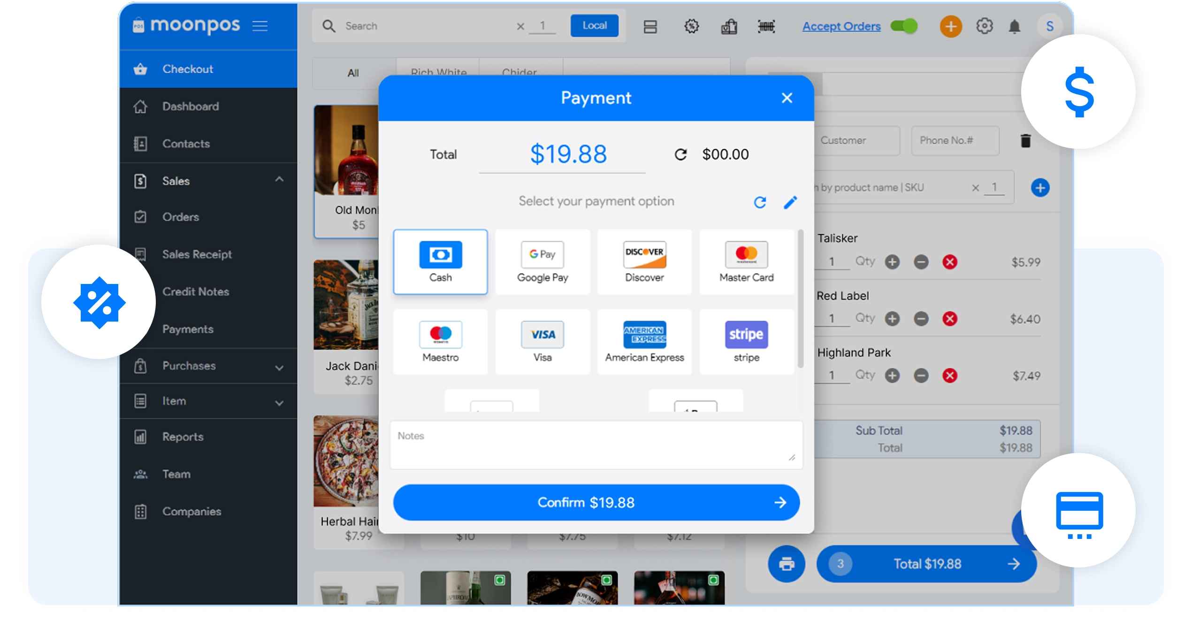Click the printer icon button
Viewport: 1192px width, 629px height.
(x=787, y=564)
